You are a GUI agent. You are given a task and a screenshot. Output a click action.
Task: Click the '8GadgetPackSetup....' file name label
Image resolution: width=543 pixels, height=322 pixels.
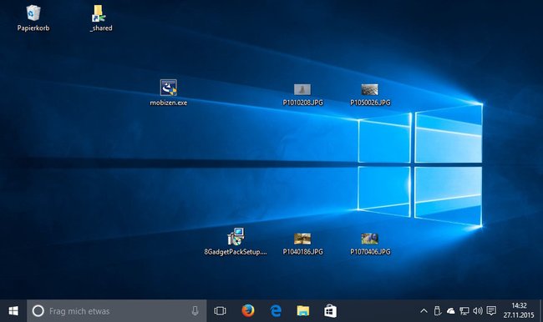pyautogui.click(x=236, y=252)
